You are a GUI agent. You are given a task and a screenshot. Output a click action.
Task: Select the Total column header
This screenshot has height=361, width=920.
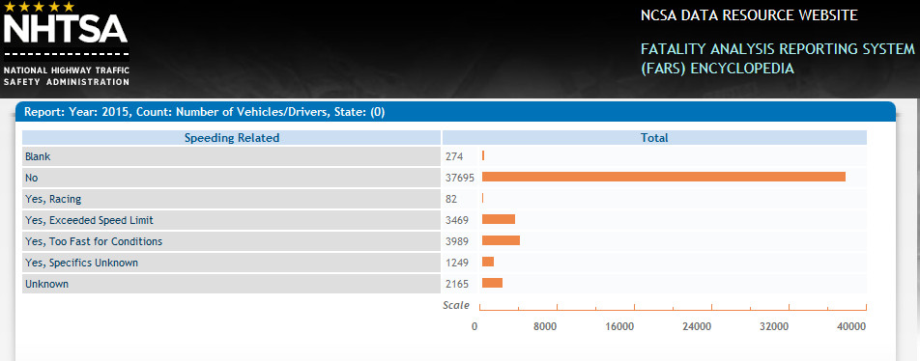pyautogui.click(x=654, y=138)
